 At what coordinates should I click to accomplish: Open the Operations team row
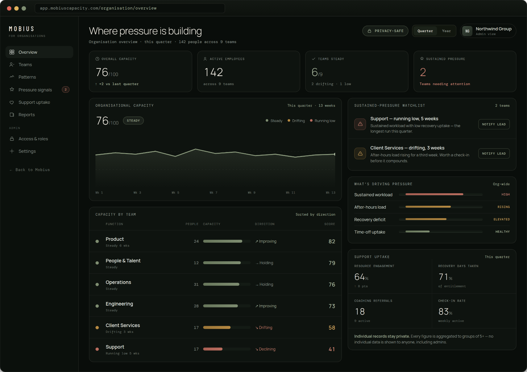coord(215,285)
